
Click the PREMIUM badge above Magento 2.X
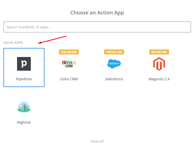159,52
